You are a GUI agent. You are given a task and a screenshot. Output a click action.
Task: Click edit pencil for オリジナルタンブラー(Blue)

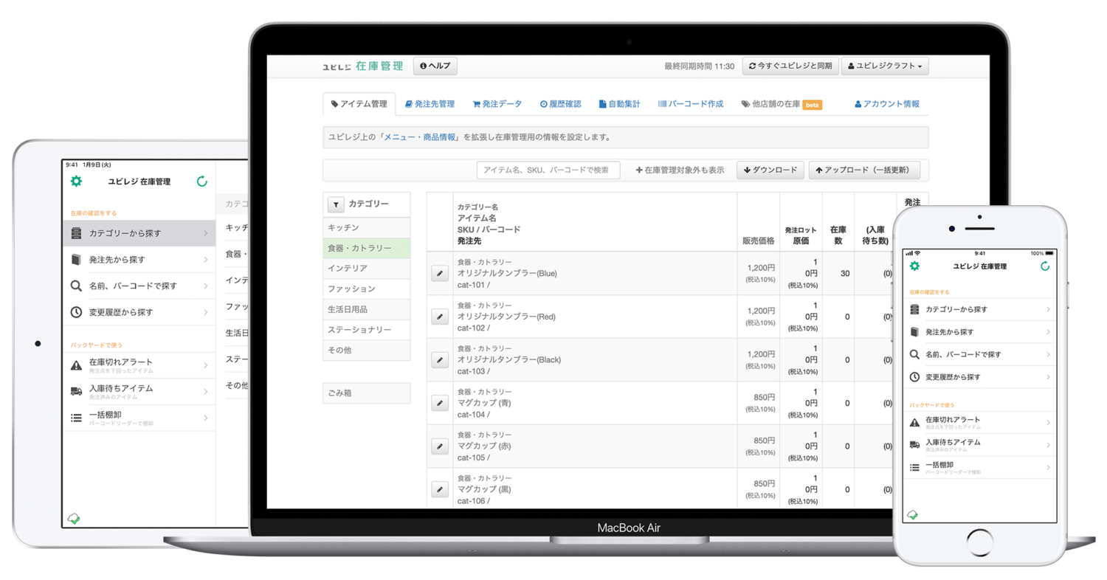click(x=440, y=274)
